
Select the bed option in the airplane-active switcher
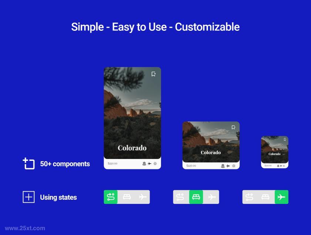click(265, 197)
